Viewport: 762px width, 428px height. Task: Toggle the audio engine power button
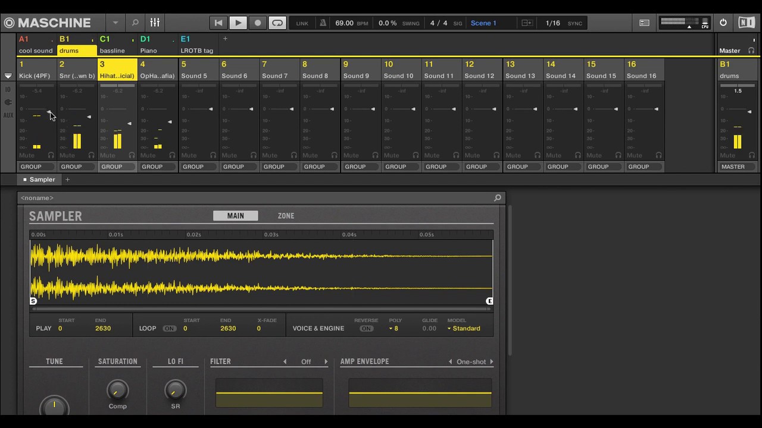[x=723, y=23]
